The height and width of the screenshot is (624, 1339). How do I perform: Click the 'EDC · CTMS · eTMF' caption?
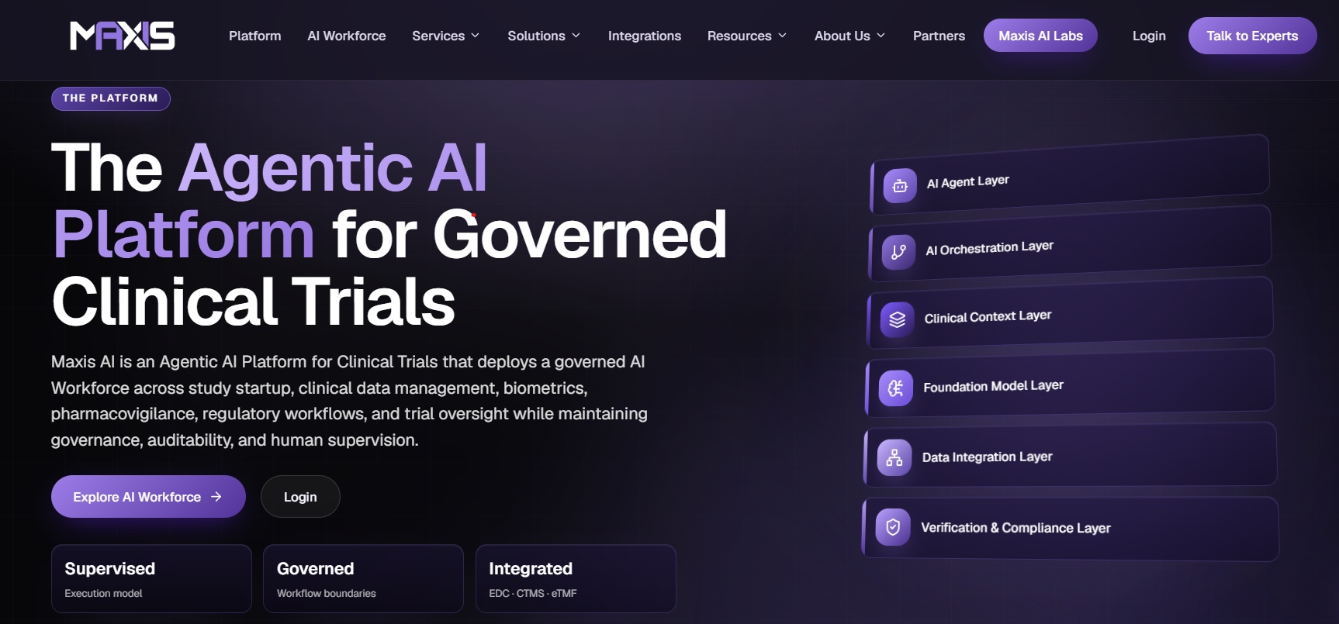tap(533, 593)
